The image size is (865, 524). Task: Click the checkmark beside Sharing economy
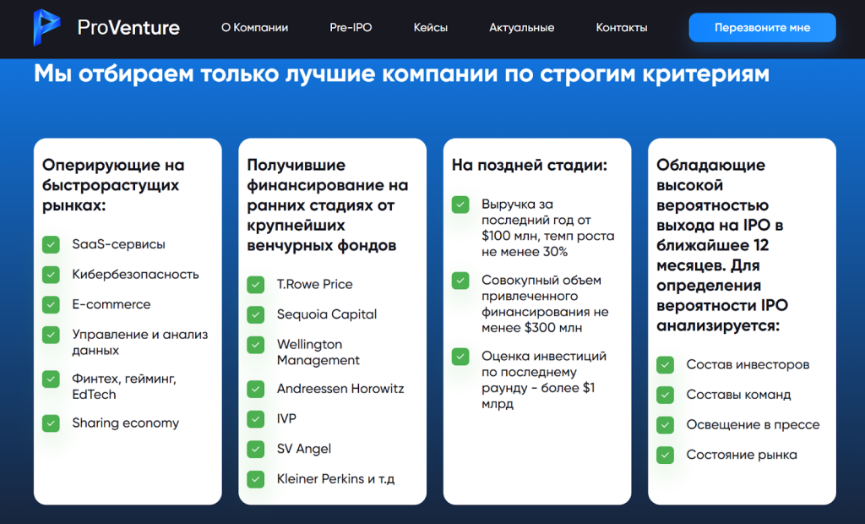52,423
